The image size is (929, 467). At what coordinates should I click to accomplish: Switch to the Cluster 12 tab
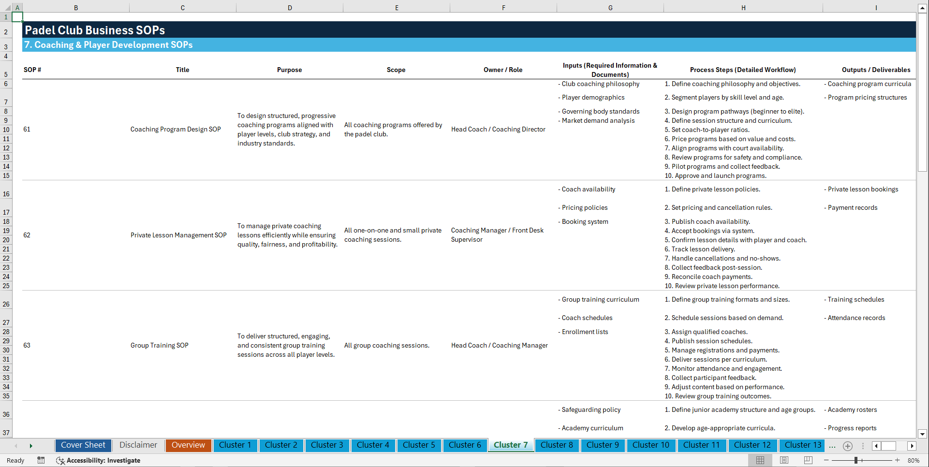752,445
